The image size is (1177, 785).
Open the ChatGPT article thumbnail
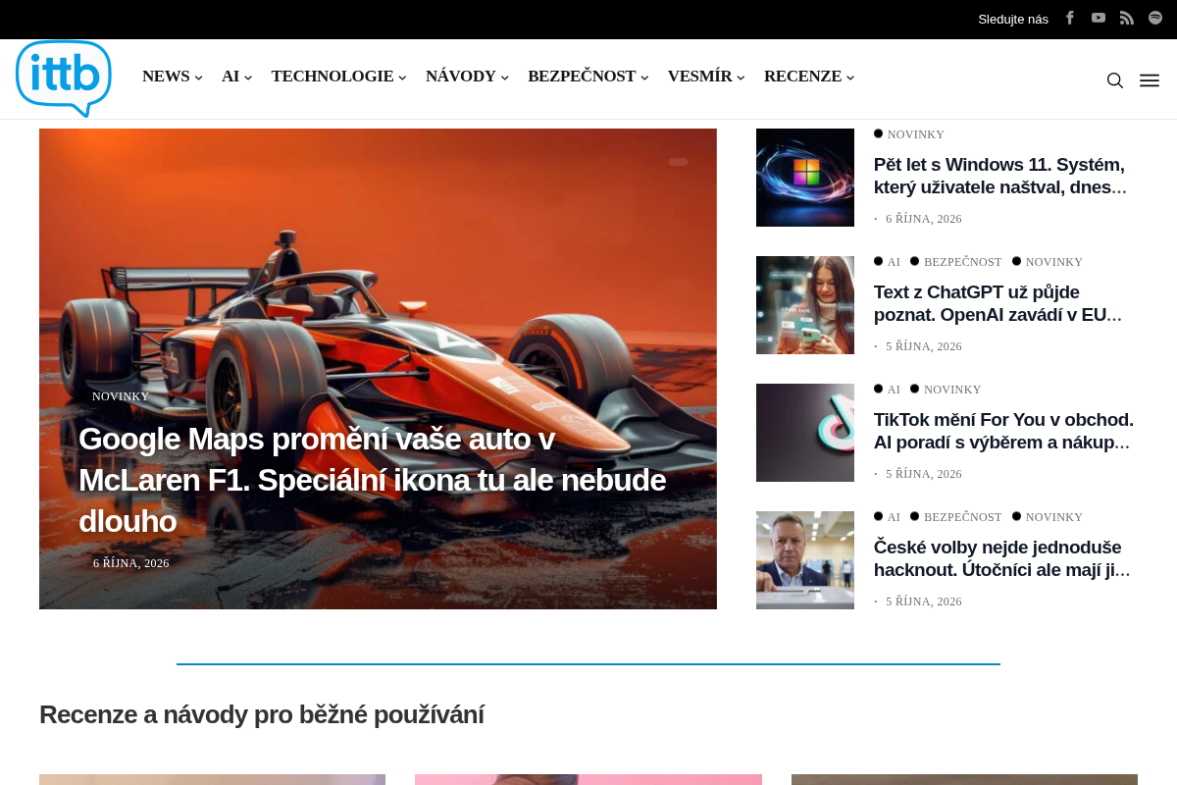tap(805, 305)
